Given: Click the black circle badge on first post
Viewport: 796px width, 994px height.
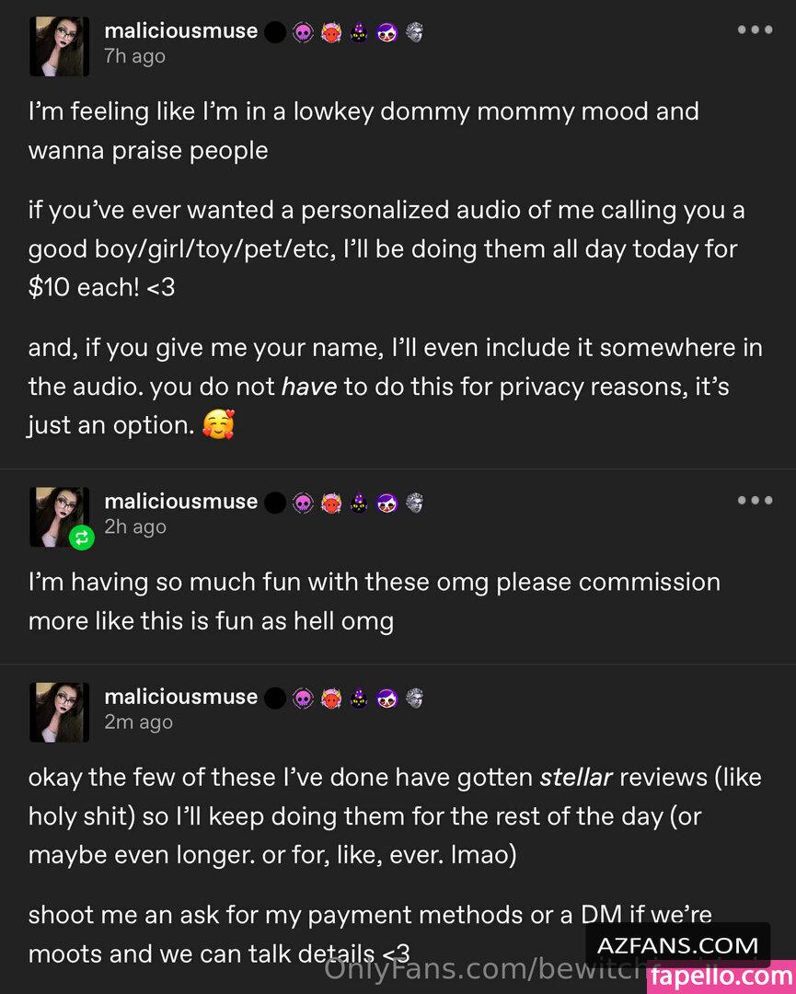Looking at the screenshot, I should 275,32.
